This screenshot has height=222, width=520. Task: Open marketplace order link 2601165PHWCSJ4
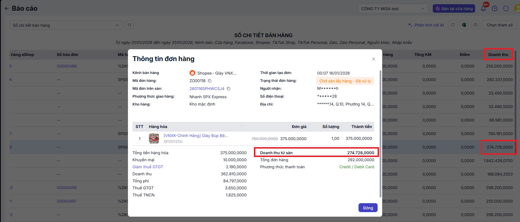tap(207, 89)
